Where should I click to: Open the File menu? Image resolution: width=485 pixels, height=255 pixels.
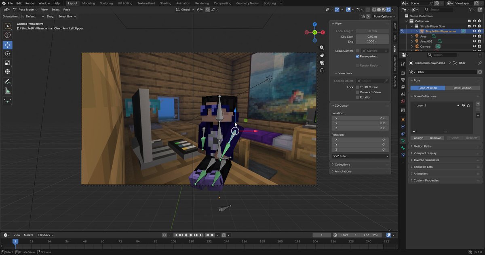(10, 3)
